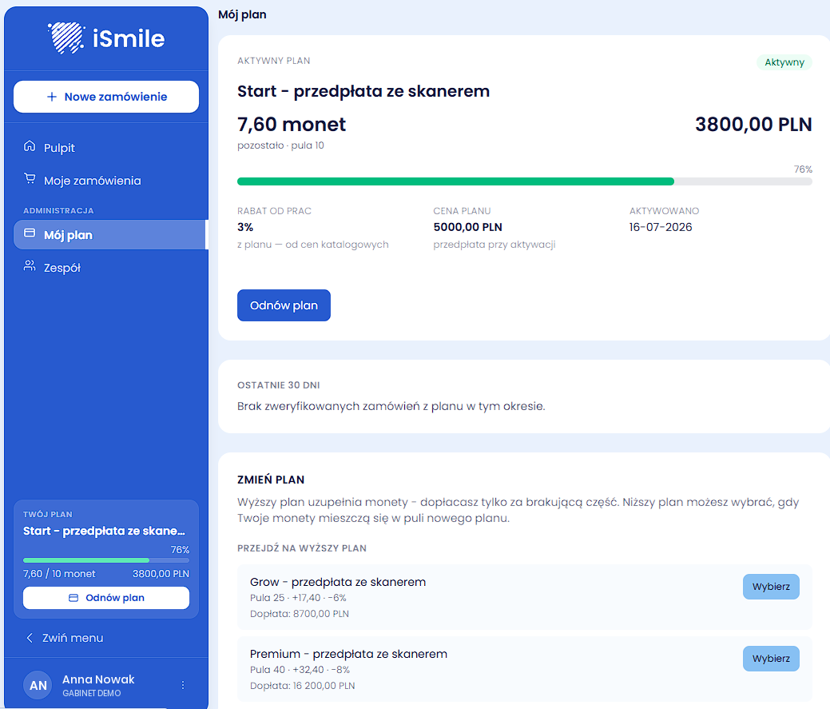Click the sidebar plan progress bar
The height and width of the screenshot is (709, 830).
click(x=106, y=560)
